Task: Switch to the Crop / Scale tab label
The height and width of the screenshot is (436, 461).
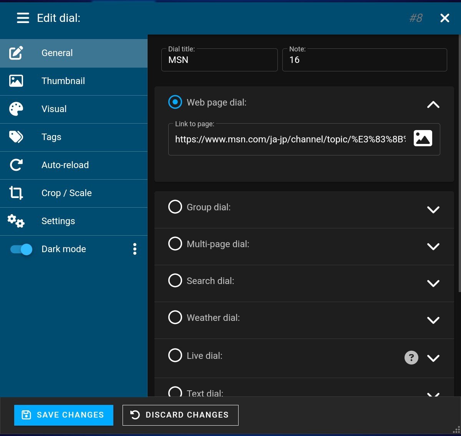Action: [x=66, y=193]
